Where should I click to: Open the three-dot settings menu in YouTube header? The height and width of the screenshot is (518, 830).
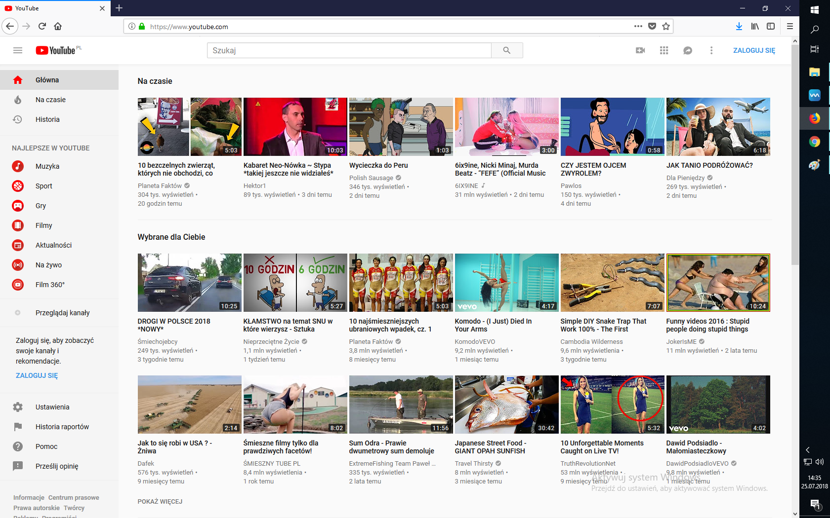[x=711, y=50]
